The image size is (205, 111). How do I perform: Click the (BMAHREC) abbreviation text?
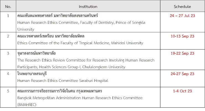pos(27,105)
